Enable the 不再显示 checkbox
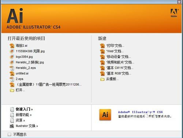 pyautogui.click(x=10, y=134)
